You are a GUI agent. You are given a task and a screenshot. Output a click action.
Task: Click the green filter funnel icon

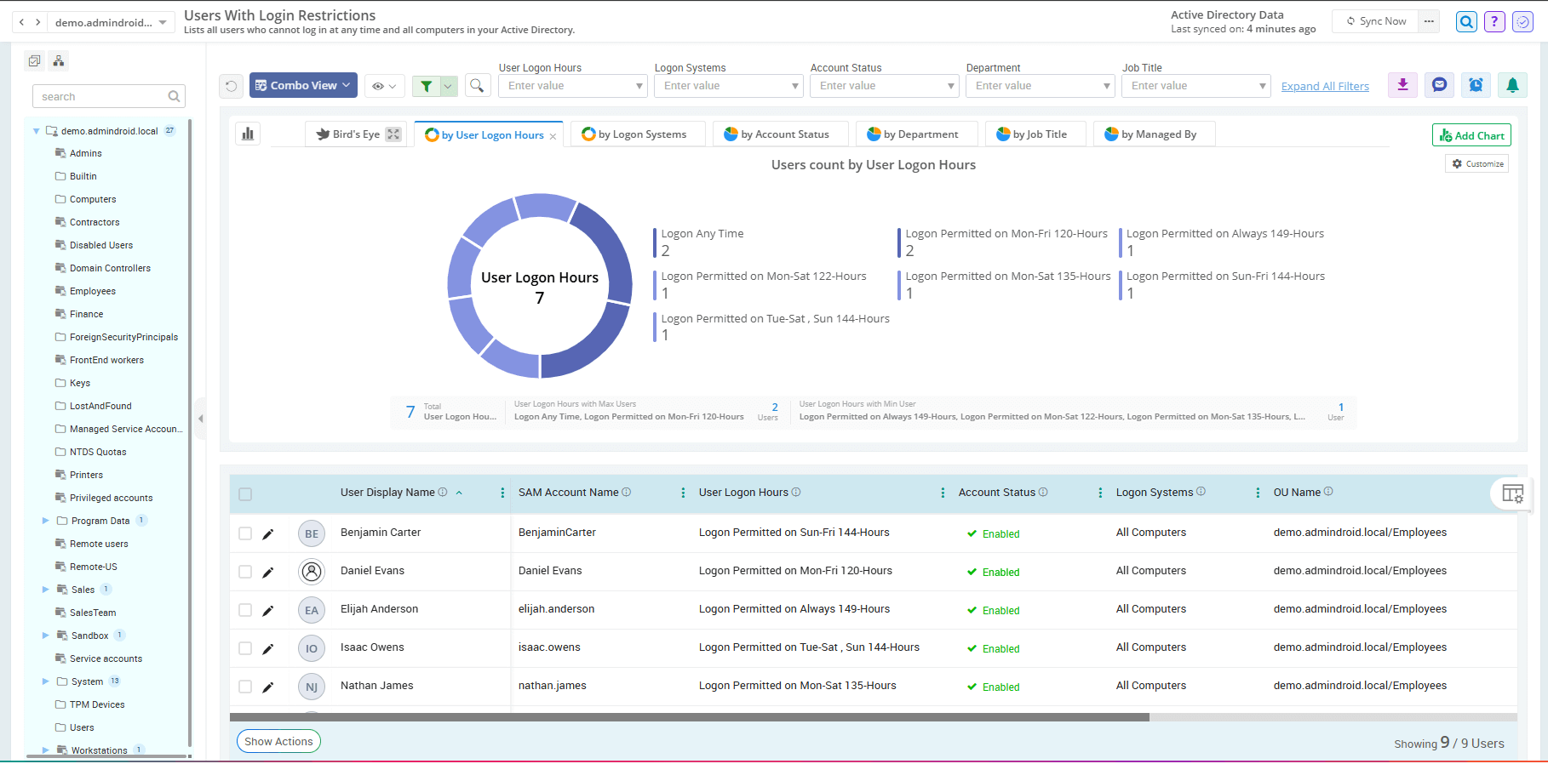click(x=427, y=86)
